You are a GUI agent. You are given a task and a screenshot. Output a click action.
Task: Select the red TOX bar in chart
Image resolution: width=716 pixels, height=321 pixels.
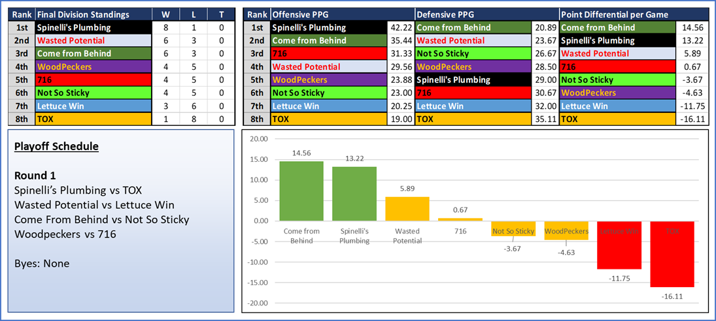[x=672, y=253]
